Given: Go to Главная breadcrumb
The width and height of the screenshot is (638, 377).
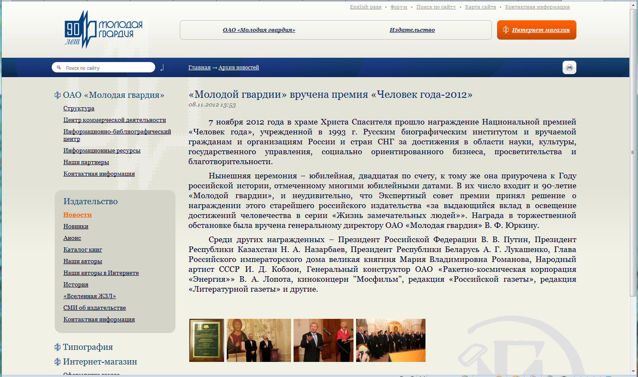Looking at the screenshot, I should coord(200,68).
